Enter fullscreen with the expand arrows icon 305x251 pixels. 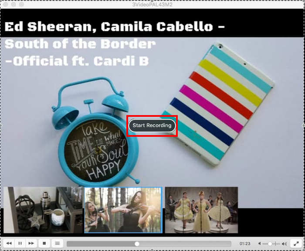[x=296, y=244]
